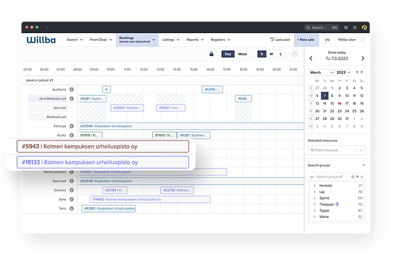Open the Bookings Spaces and Resources menu

click(x=138, y=40)
